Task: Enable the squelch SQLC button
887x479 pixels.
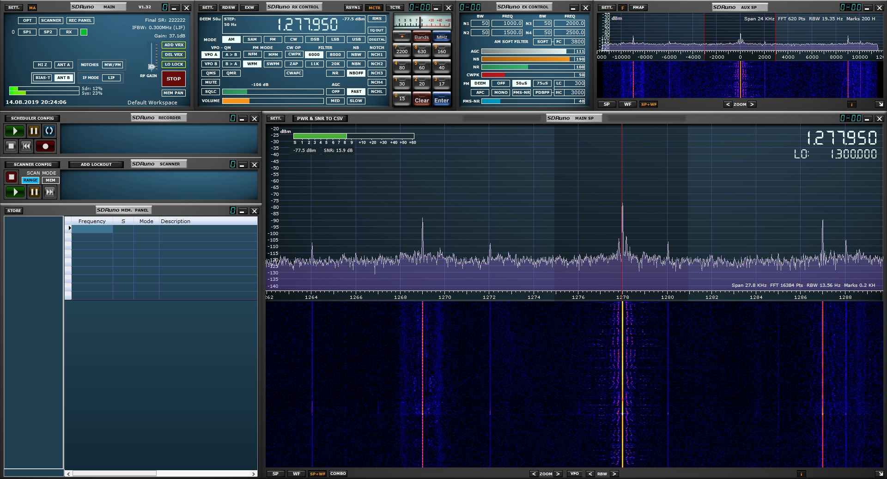Action: (x=211, y=91)
